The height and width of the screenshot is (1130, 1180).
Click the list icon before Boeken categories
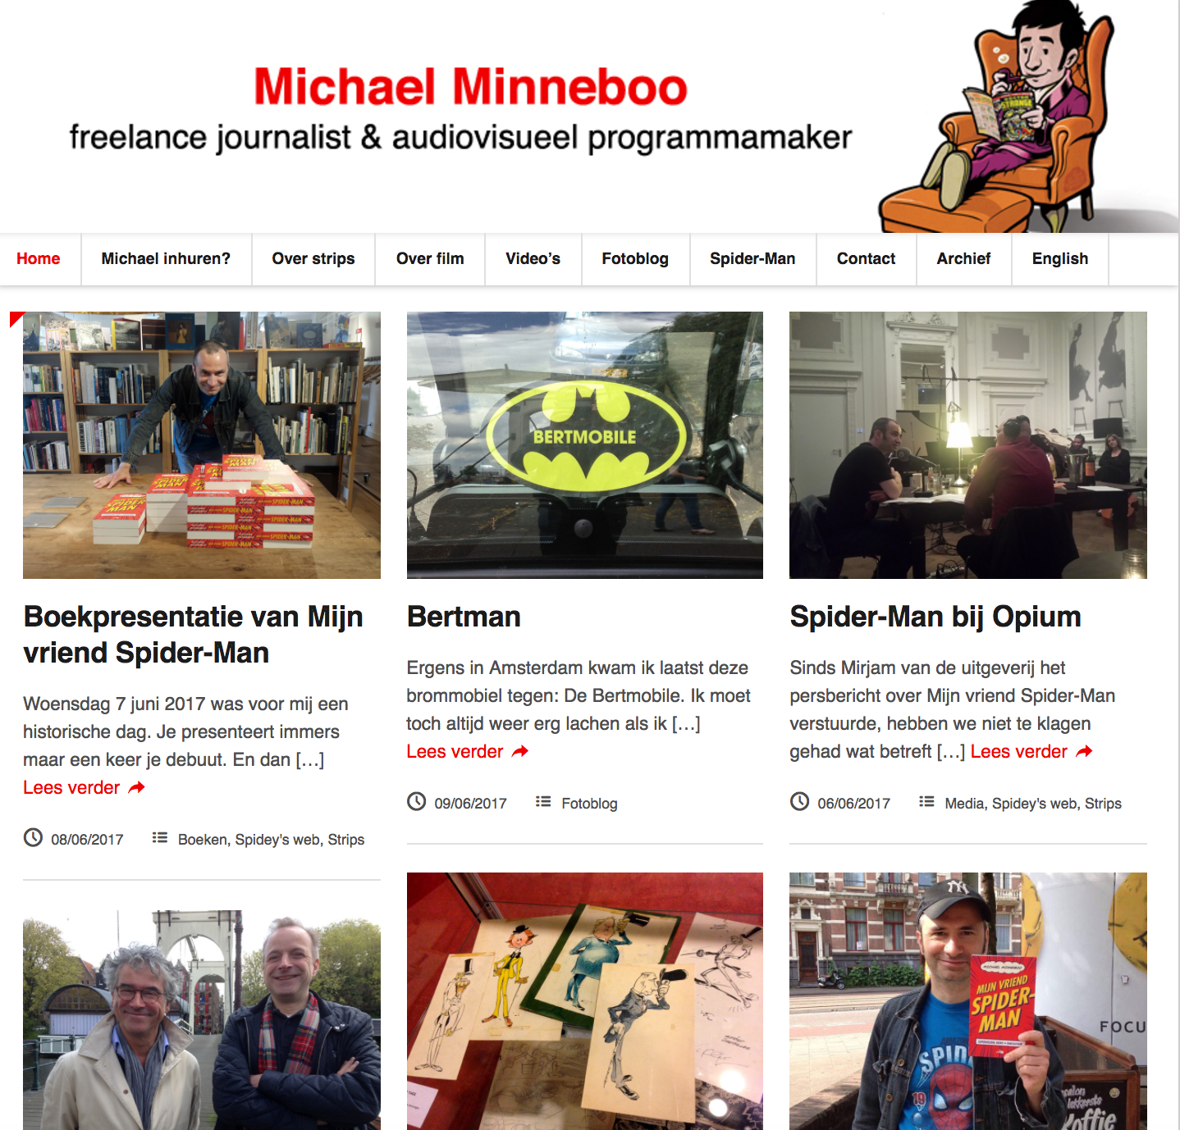160,837
